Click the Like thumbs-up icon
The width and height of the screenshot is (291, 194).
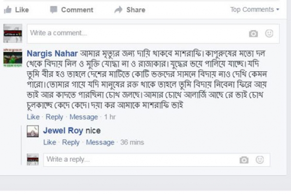pyautogui.click(x=7, y=10)
